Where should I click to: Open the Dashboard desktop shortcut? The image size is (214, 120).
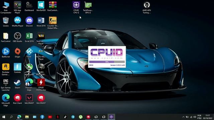[x=29, y=6]
